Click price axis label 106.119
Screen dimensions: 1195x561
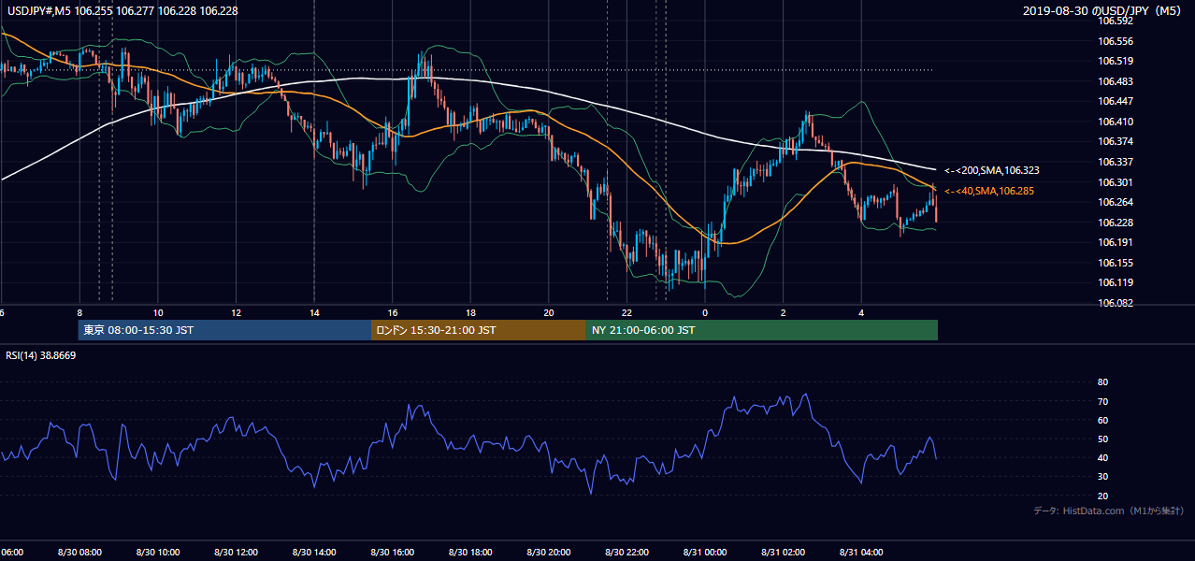point(1116,282)
